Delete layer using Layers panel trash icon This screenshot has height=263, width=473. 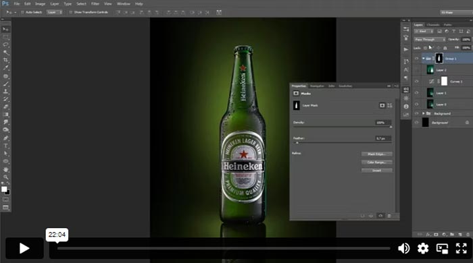(468, 235)
